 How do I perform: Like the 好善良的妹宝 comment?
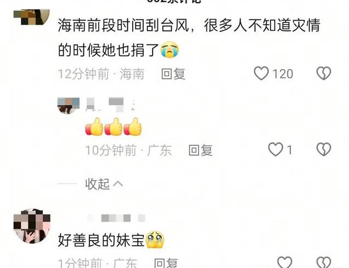(285, 262)
